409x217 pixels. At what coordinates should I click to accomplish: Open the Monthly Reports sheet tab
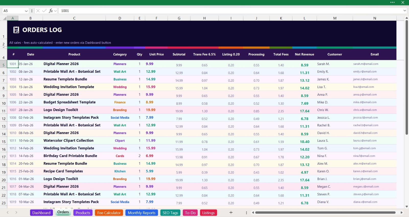click(x=142, y=213)
